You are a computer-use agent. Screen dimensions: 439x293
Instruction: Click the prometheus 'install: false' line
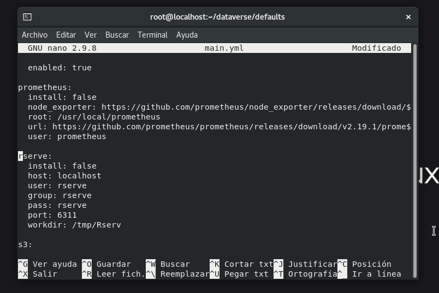click(x=62, y=97)
